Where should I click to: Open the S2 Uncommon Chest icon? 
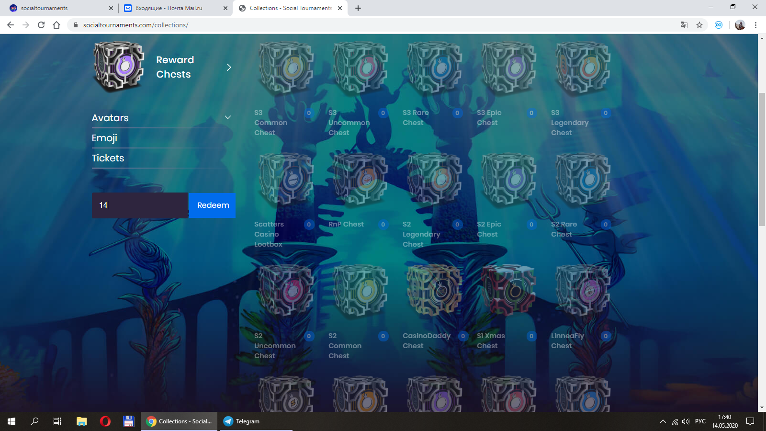point(286,291)
